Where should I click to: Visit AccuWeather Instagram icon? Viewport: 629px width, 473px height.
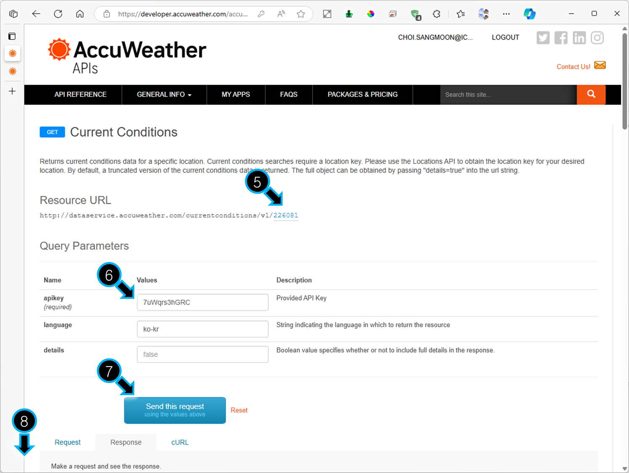point(597,38)
